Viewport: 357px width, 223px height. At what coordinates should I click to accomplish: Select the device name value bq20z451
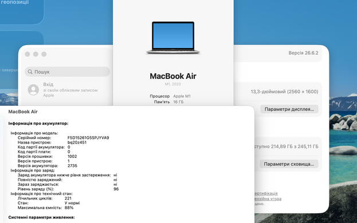[77, 142]
